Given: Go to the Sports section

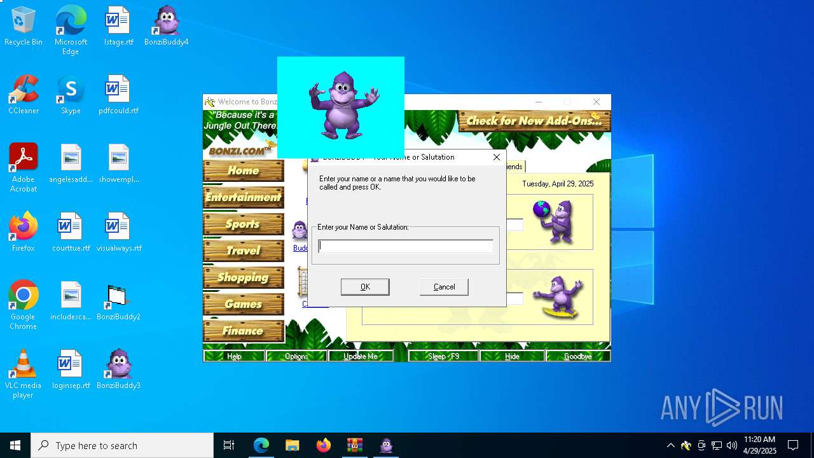Looking at the screenshot, I should [244, 224].
